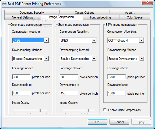Select the Color Space tab
The height and width of the screenshot is (129, 155).
pos(135,17)
